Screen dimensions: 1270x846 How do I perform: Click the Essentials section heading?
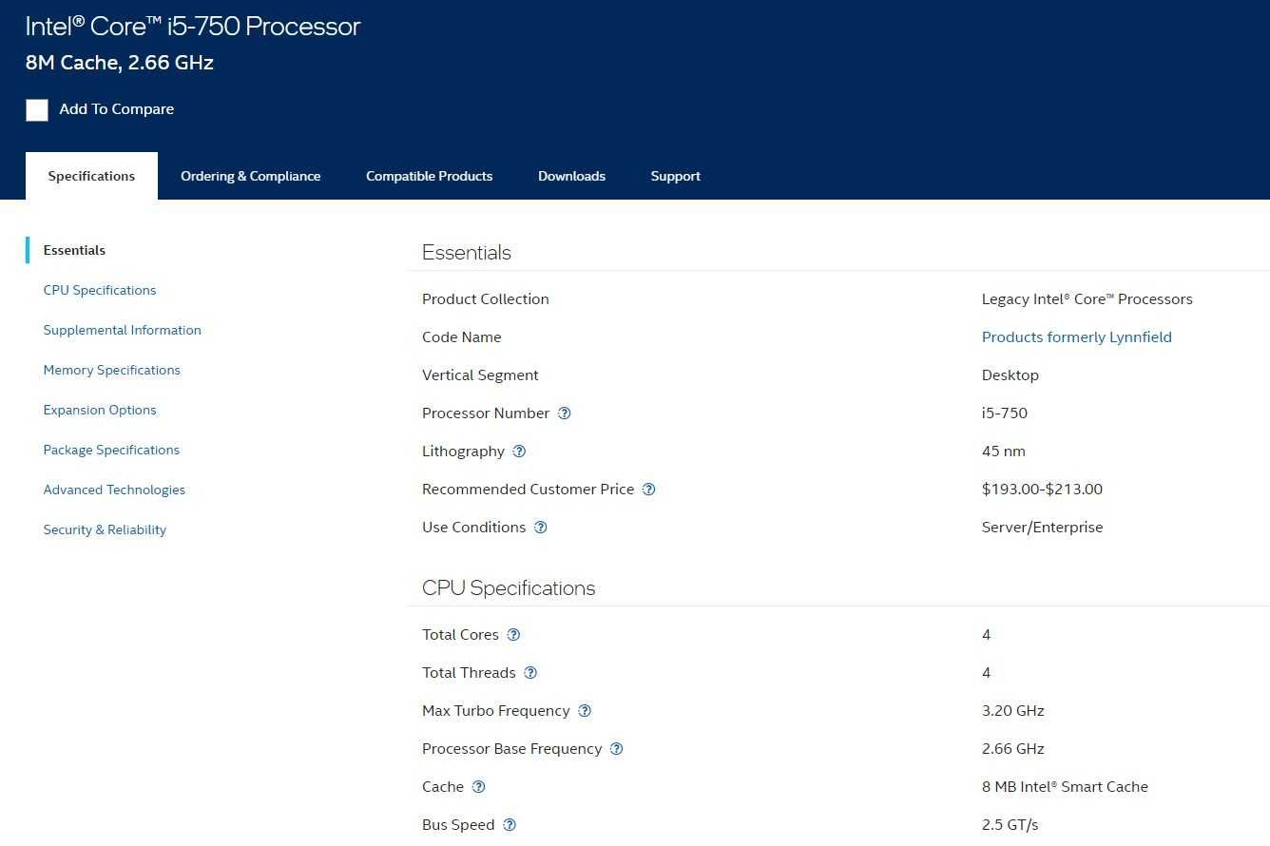[467, 253]
